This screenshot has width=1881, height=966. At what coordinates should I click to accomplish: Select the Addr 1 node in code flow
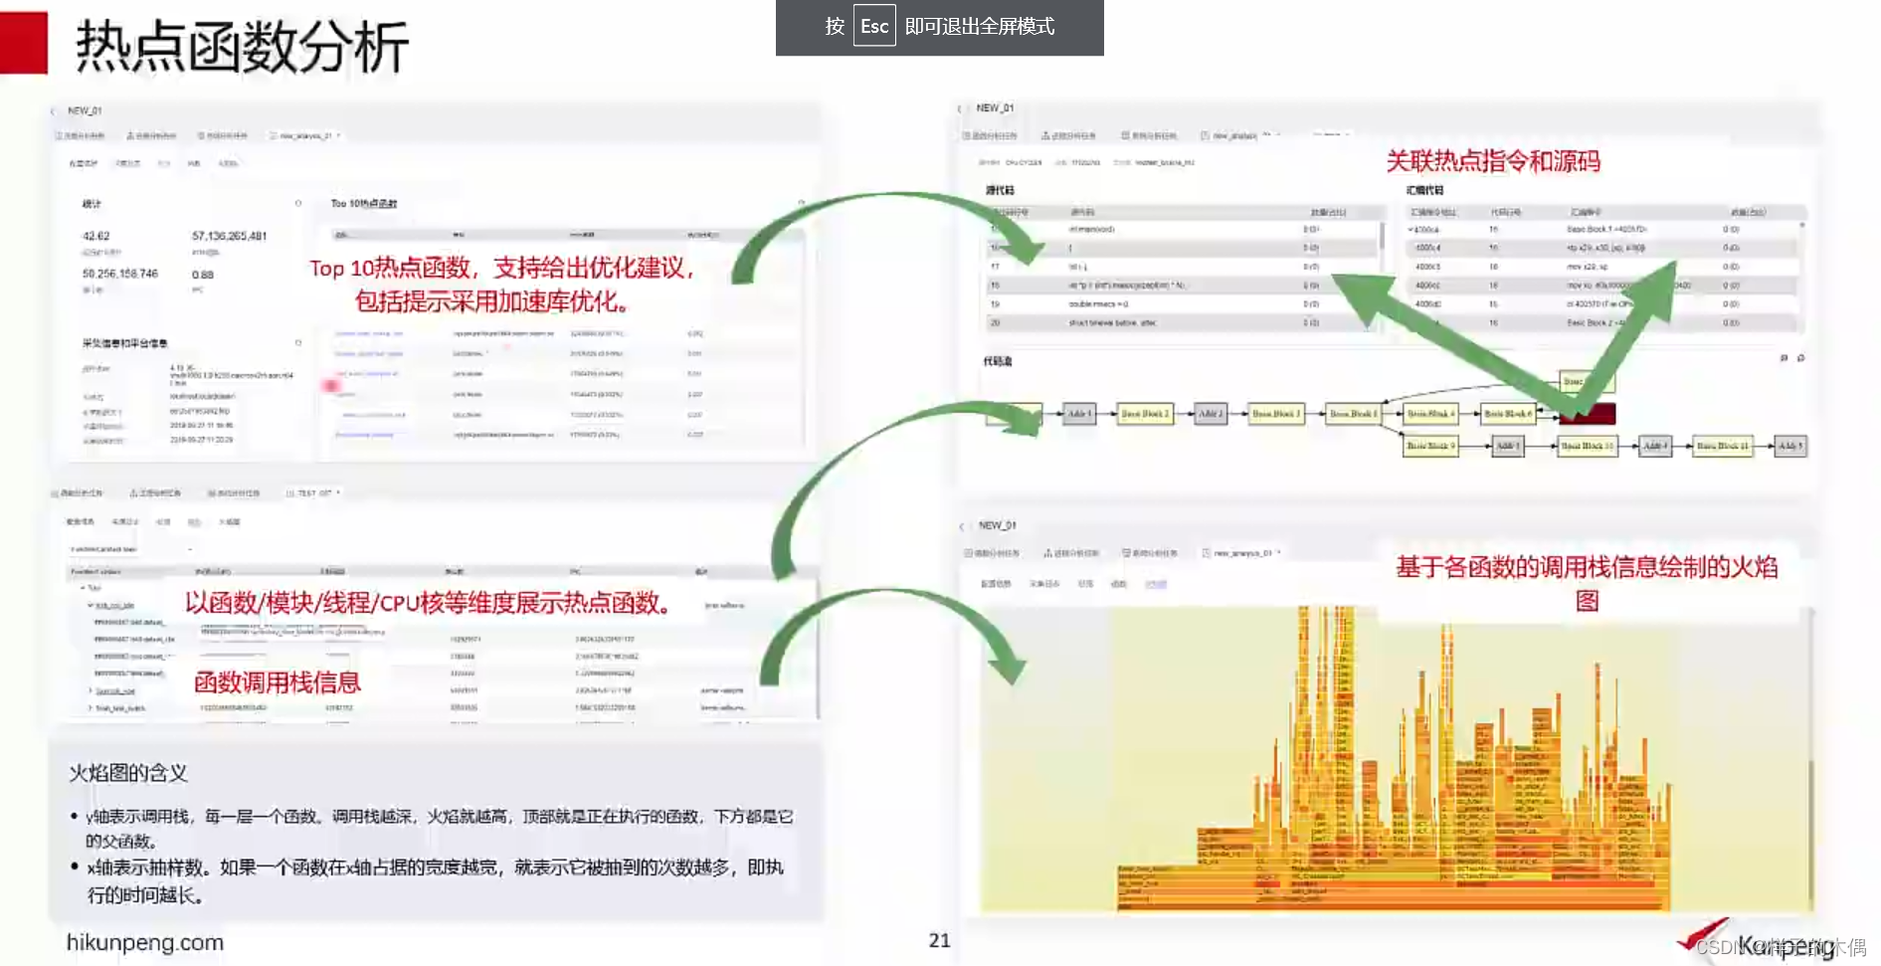click(x=1078, y=414)
